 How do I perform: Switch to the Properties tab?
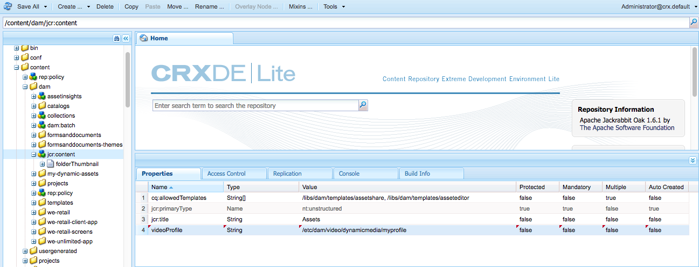coord(168,174)
